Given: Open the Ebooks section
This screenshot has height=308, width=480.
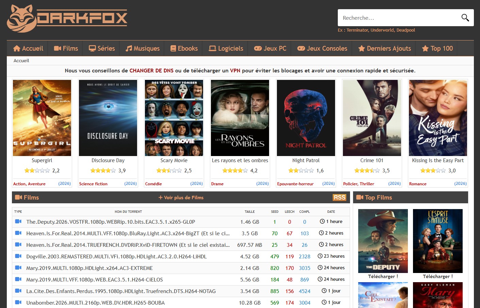Looking at the screenshot, I should pos(184,48).
